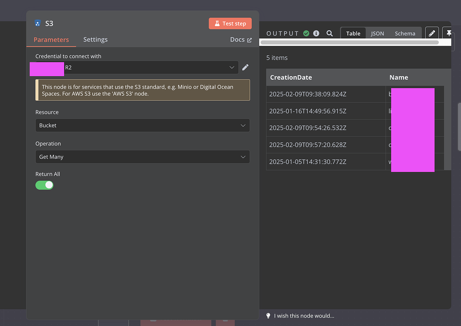The width and height of the screenshot is (461, 326).
Task: Select the Table output tab
Action: tap(353, 33)
